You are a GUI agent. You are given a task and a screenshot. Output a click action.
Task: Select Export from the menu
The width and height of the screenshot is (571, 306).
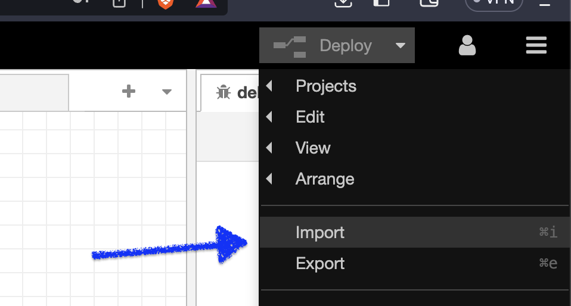click(x=320, y=264)
